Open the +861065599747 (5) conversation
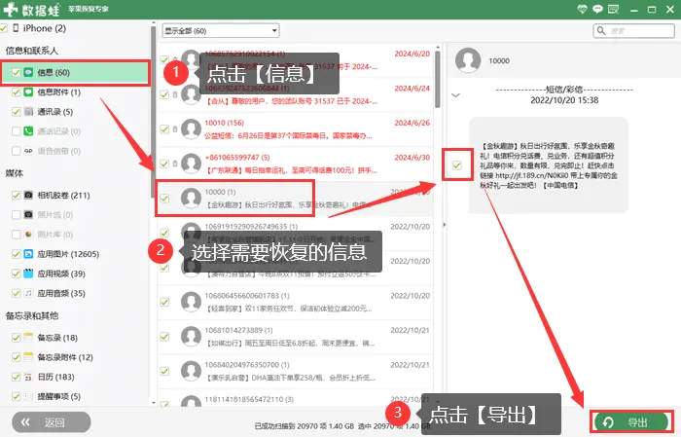Image resolution: width=681 pixels, height=437 pixels. (x=296, y=164)
